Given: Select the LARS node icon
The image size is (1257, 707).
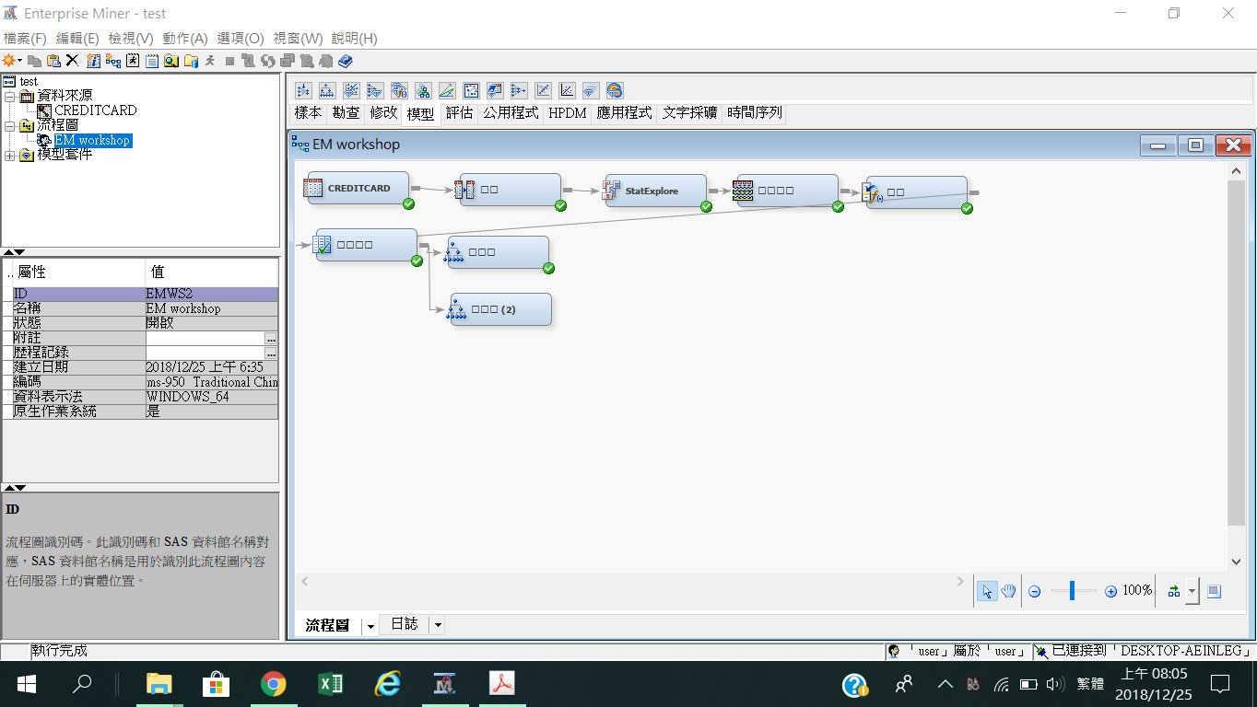Looking at the screenshot, I should pyautogui.click(x=446, y=90).
